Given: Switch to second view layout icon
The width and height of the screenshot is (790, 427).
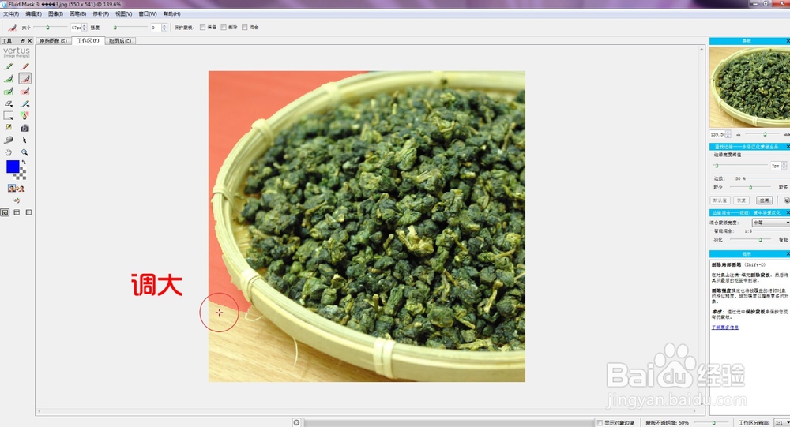Looking at the screenshot, I should pyautogui.click(x=17, y=212).
